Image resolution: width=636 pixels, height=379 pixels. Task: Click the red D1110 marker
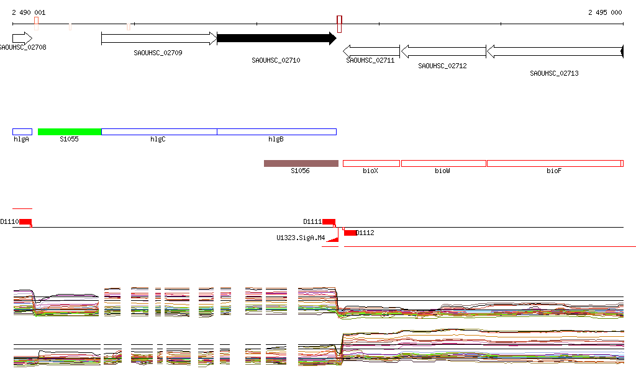[25, 221]
